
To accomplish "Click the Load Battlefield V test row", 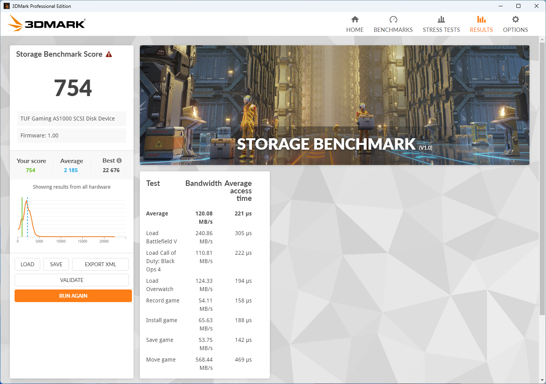I will click(x=199, y=237).
